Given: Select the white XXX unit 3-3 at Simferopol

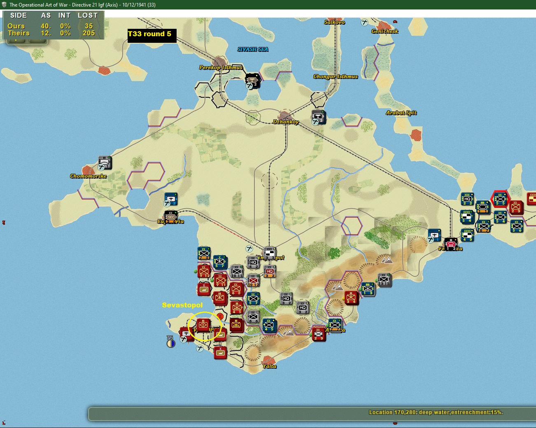Looking at the screenshot, I should 270,254.
